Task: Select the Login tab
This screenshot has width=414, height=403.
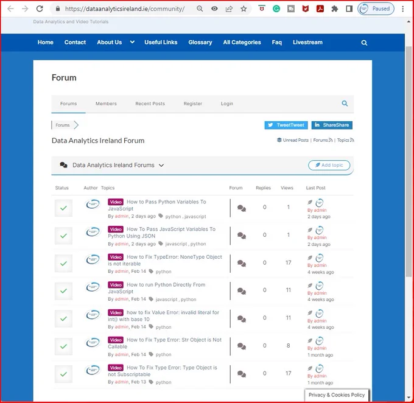Action: click(x=227, y=103)
